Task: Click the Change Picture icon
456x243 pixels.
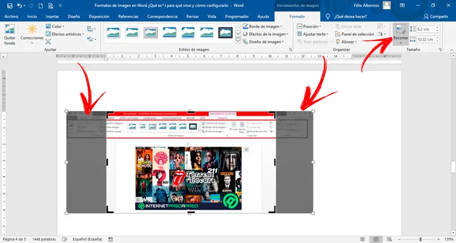Action: pyautogui.click(x=91, y=29)
